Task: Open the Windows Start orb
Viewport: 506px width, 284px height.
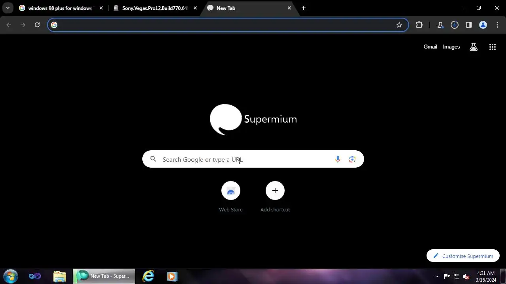Action: click(x=10, y=276)
